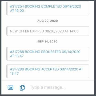The height and width of the screenshot is (96, 96).
Task: Click booking number #317254
Action: (x=17, y=6)
